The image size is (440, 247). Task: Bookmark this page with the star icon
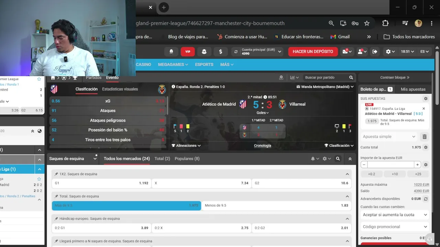367,23
